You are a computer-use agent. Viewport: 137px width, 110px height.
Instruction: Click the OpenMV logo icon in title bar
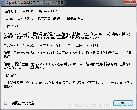(x=3, y=3)
